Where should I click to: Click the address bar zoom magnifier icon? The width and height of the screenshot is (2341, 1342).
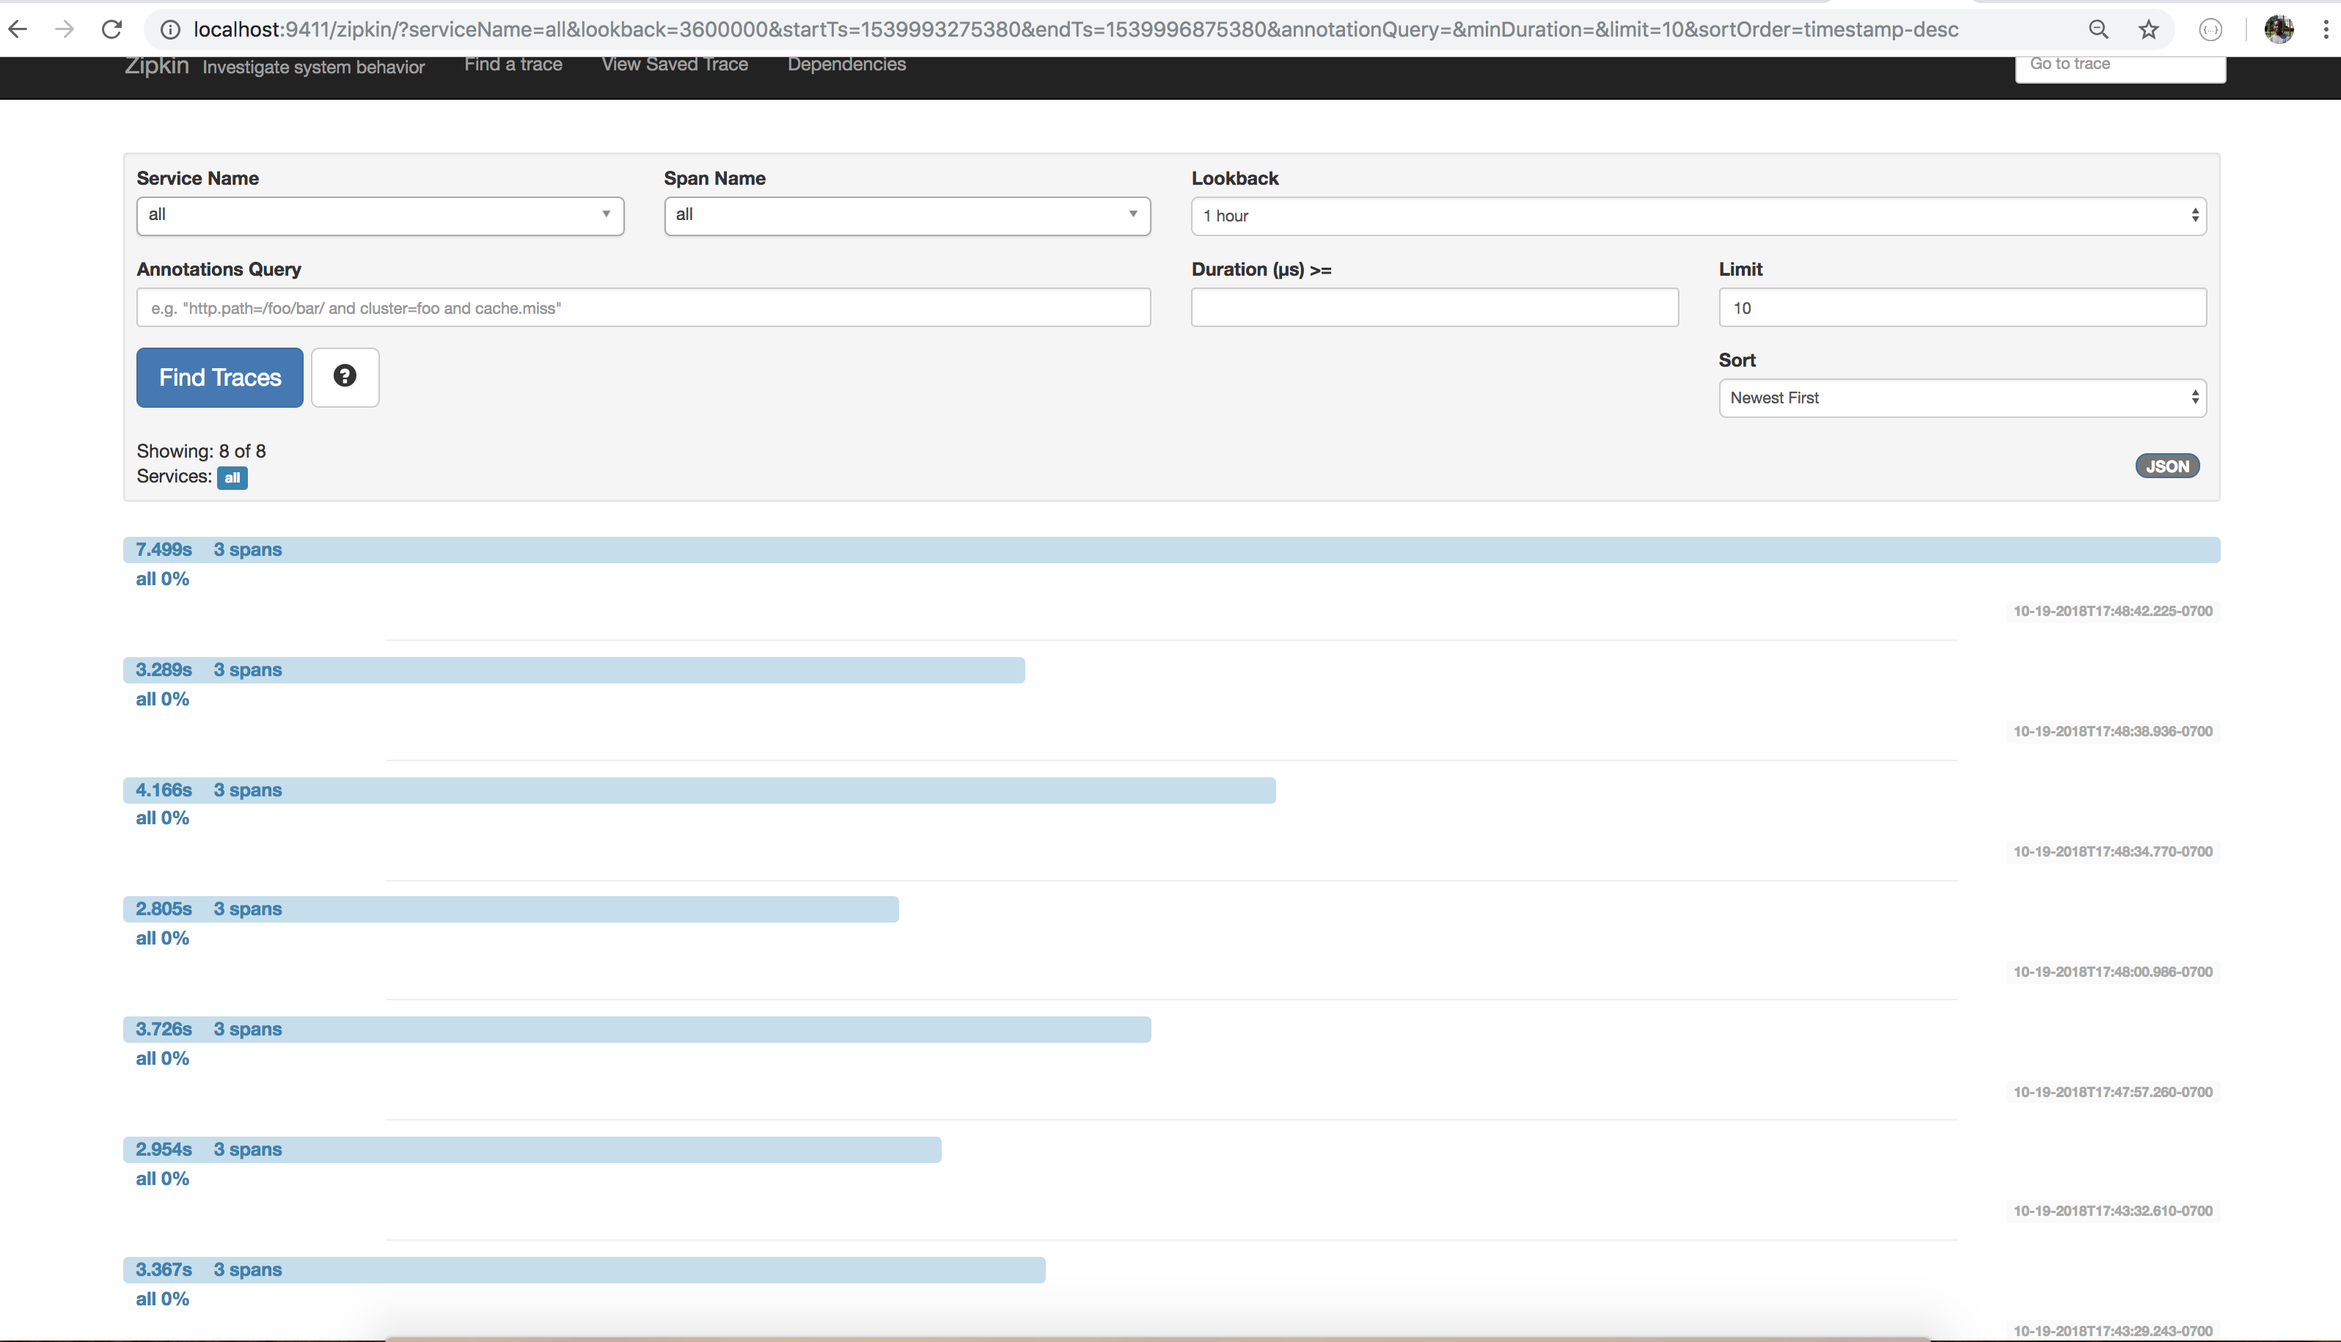pyautogui.click(x=2098, y=29)
